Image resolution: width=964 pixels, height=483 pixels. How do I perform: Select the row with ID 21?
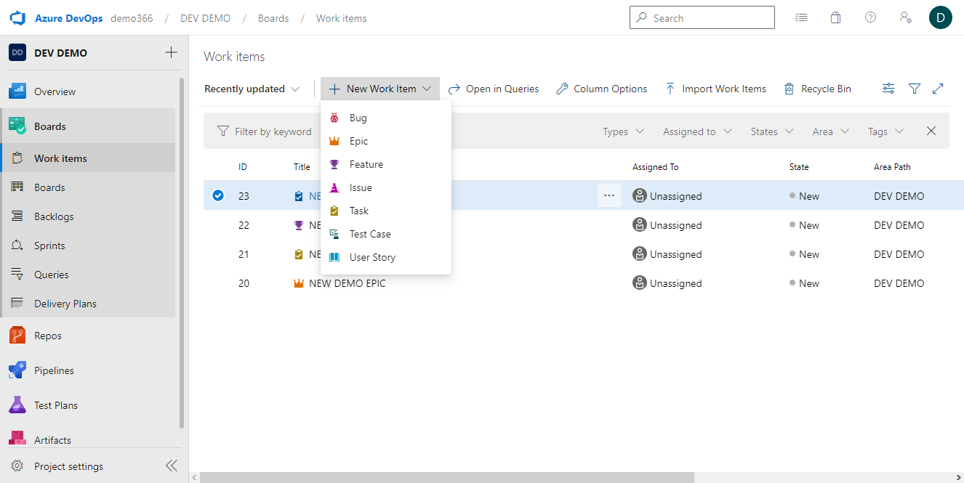point(584,254)
